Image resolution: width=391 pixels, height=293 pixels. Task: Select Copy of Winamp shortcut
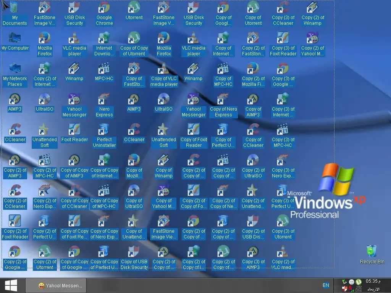164,166
